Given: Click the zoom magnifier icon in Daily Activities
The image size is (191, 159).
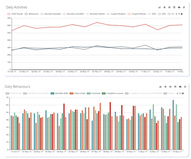Looking at the screenshot, I should pos(165,7).
